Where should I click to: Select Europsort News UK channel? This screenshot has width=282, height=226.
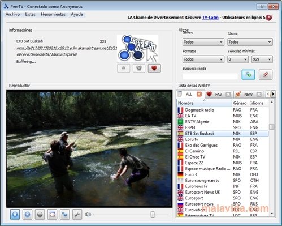[223, 192]
